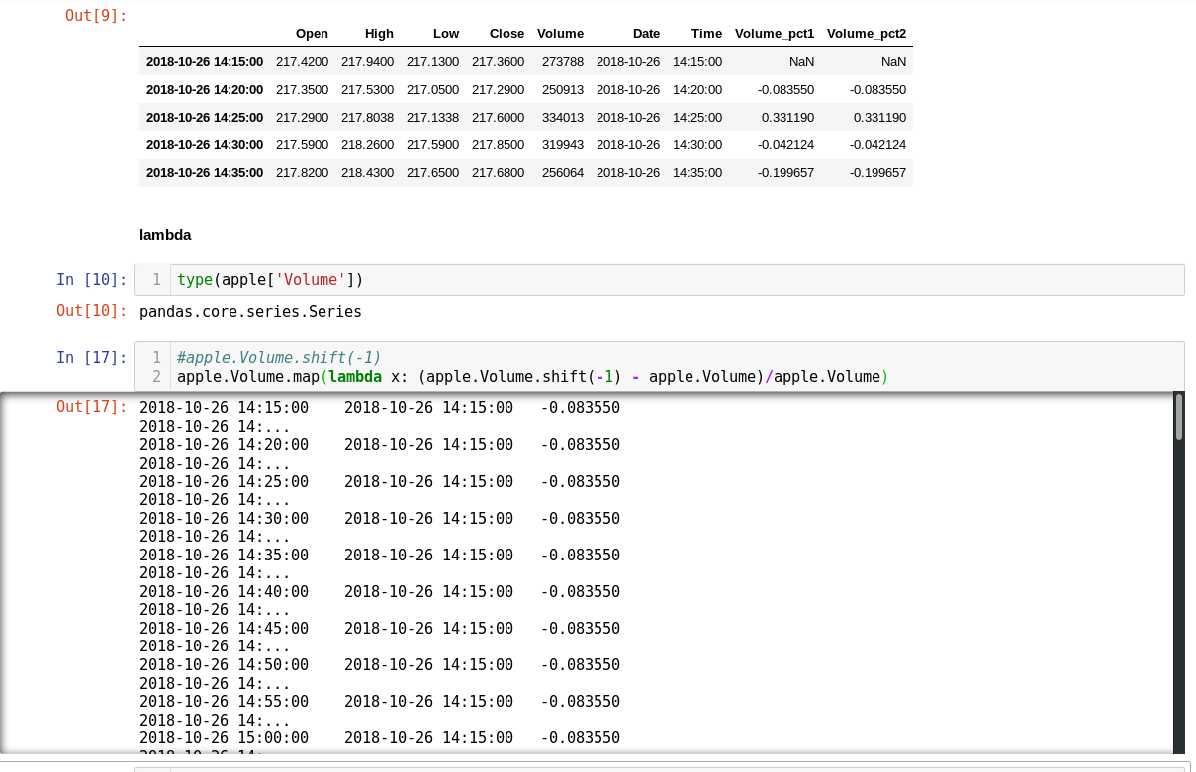1196x772 pixels.
Task: Click row index 2018-10-26 14:20:00 in table
Action: [x=205, y=89]
